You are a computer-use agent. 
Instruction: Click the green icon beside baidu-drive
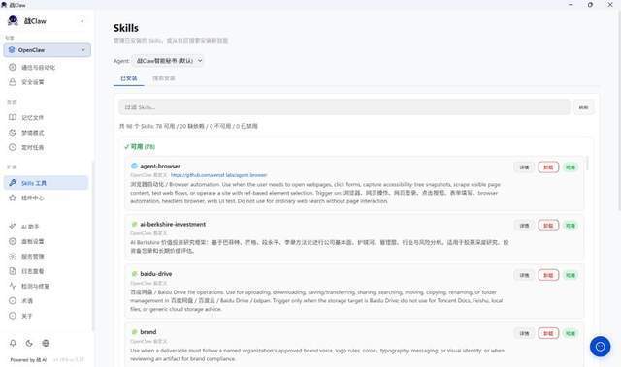tap(134, 274)
